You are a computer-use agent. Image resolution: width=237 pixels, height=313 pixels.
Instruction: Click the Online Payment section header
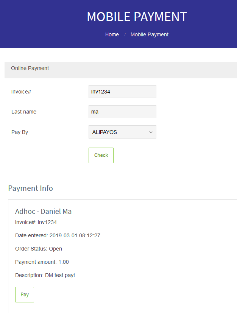coord(121,70)
